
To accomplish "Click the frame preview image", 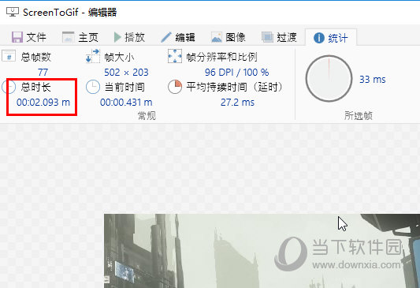I will (262, 251).
